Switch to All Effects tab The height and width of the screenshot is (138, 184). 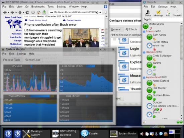point(131,29)
